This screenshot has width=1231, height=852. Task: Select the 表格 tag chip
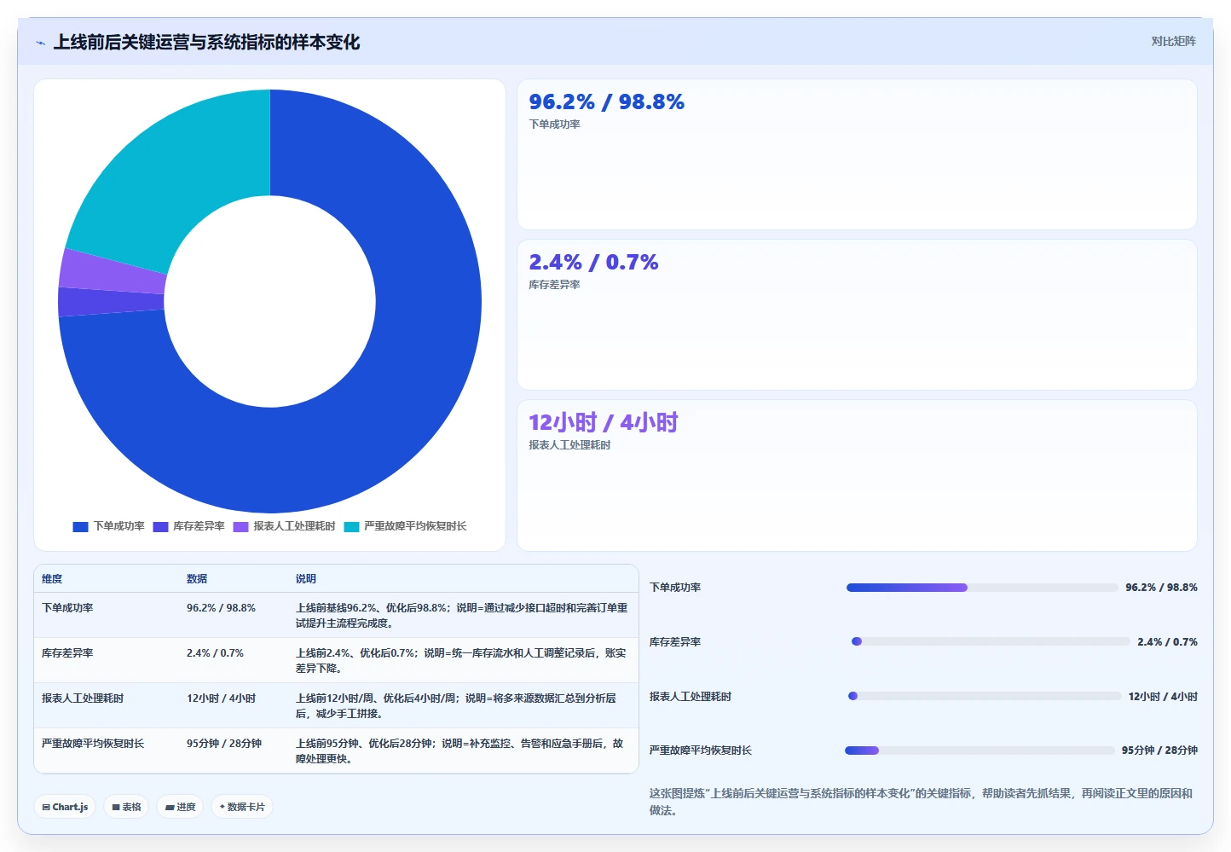coord(126,807)
